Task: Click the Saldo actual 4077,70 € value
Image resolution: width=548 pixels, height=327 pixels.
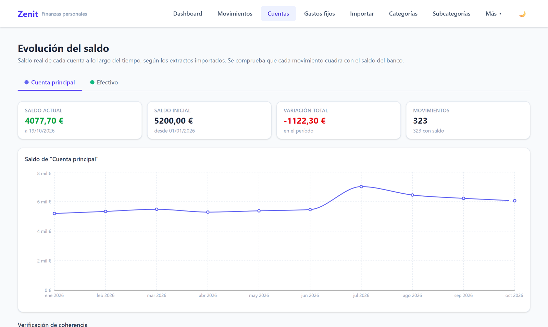Action: pos(44,121)
